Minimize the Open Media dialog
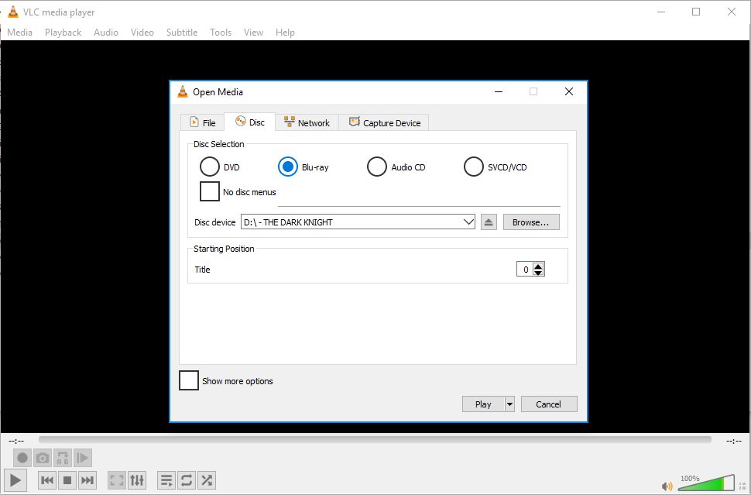This screenshot has width=751, height=495. (499, 91)
